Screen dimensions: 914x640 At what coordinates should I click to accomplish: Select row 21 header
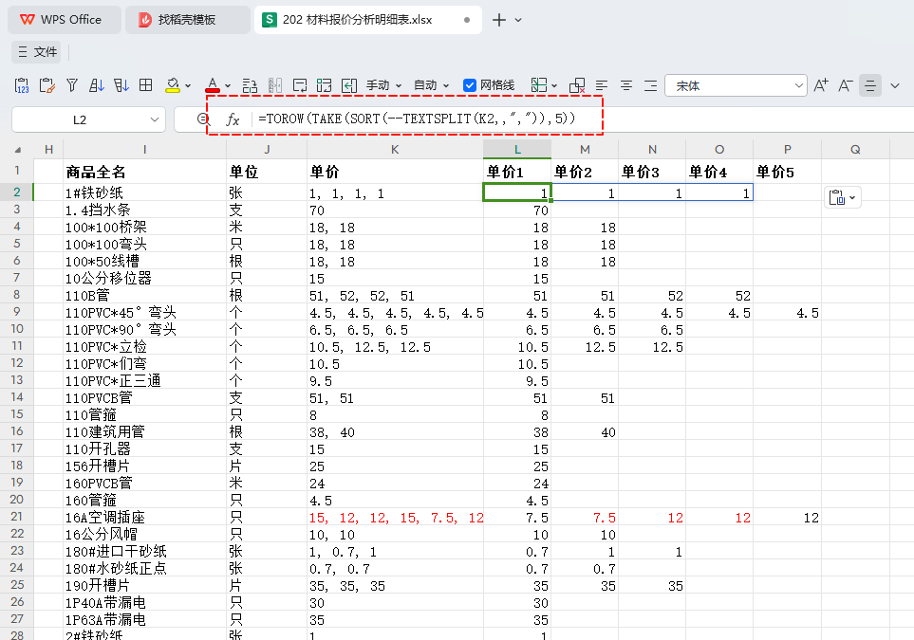tap(17, 517)
